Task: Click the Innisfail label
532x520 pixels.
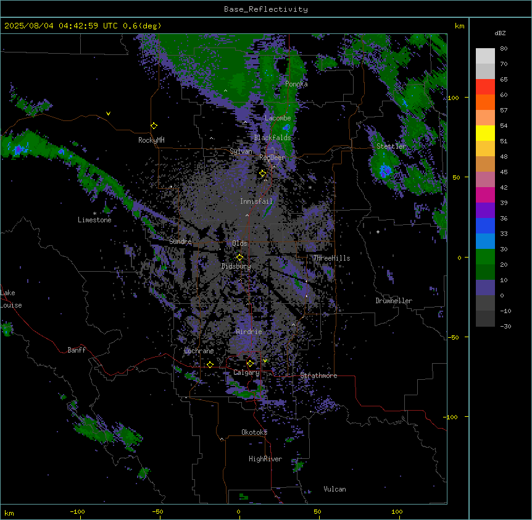Action: (256, 201)
